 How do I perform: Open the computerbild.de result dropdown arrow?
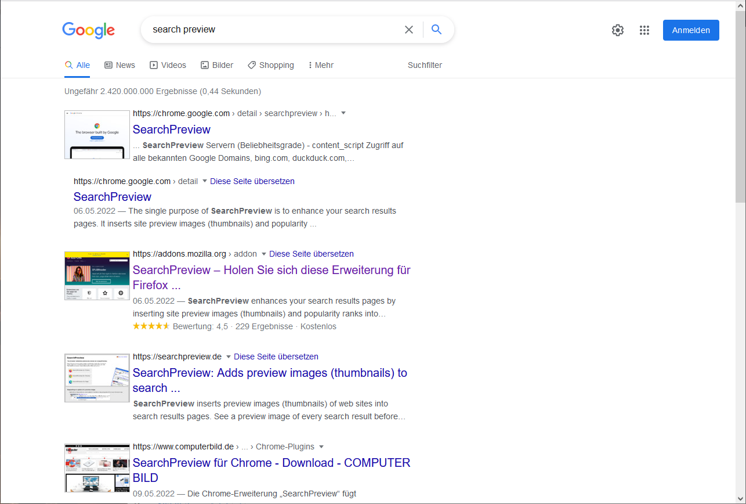click(321, 447)
